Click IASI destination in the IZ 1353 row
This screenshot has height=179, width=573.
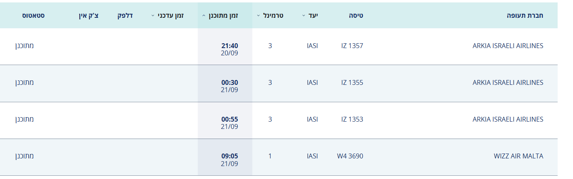click(313, 120)
